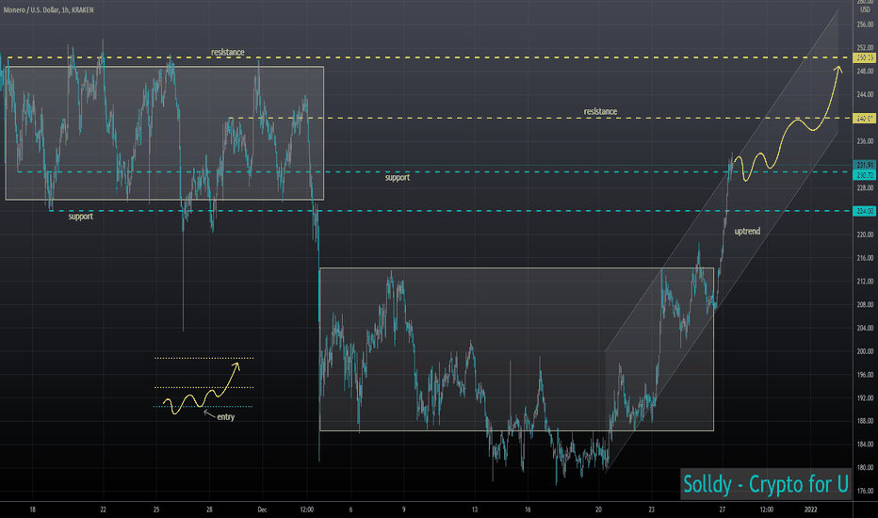
Task: Select the entry text label
Action: click(x=226, y=417)
